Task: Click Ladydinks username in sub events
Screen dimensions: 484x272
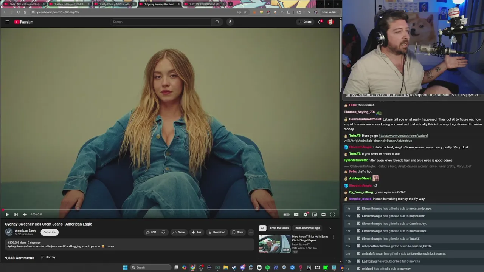Action: 369,261
